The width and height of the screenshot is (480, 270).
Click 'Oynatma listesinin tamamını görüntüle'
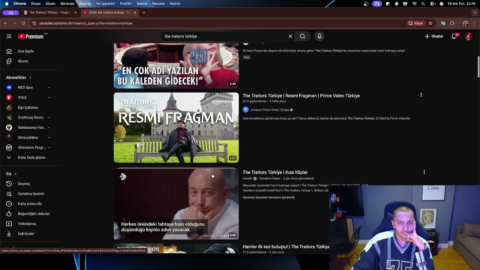[268, 197]
